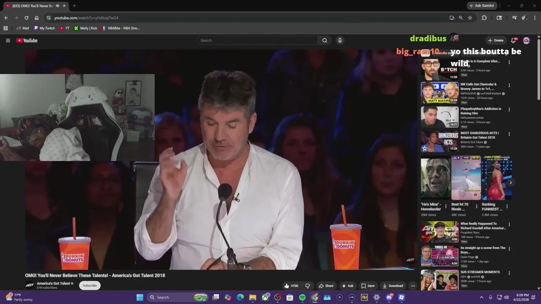Open America's Got Talent channel link
Screen dimensions: 541x304
[x=53, y=283]
